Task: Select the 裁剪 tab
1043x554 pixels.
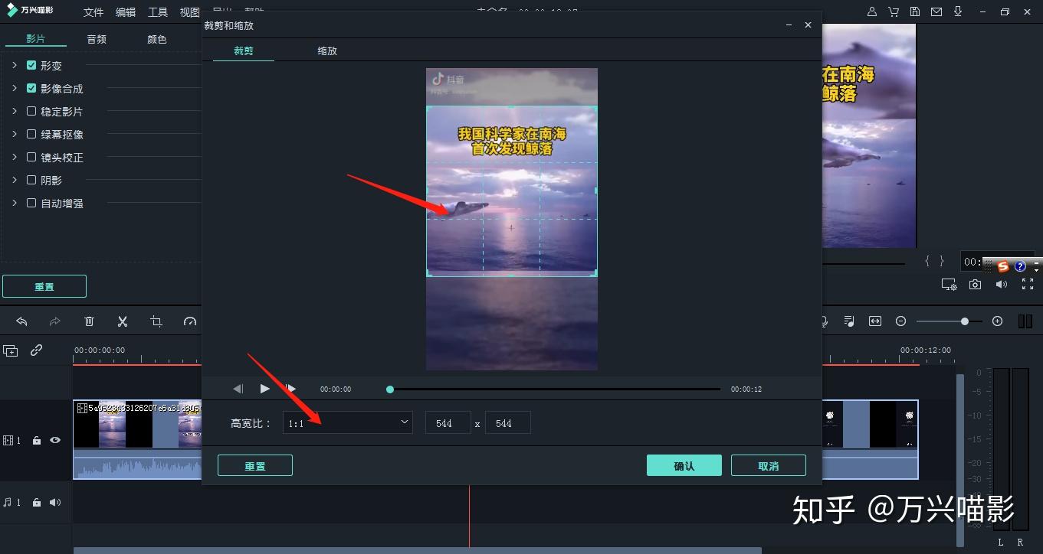Action: (244, 51)
